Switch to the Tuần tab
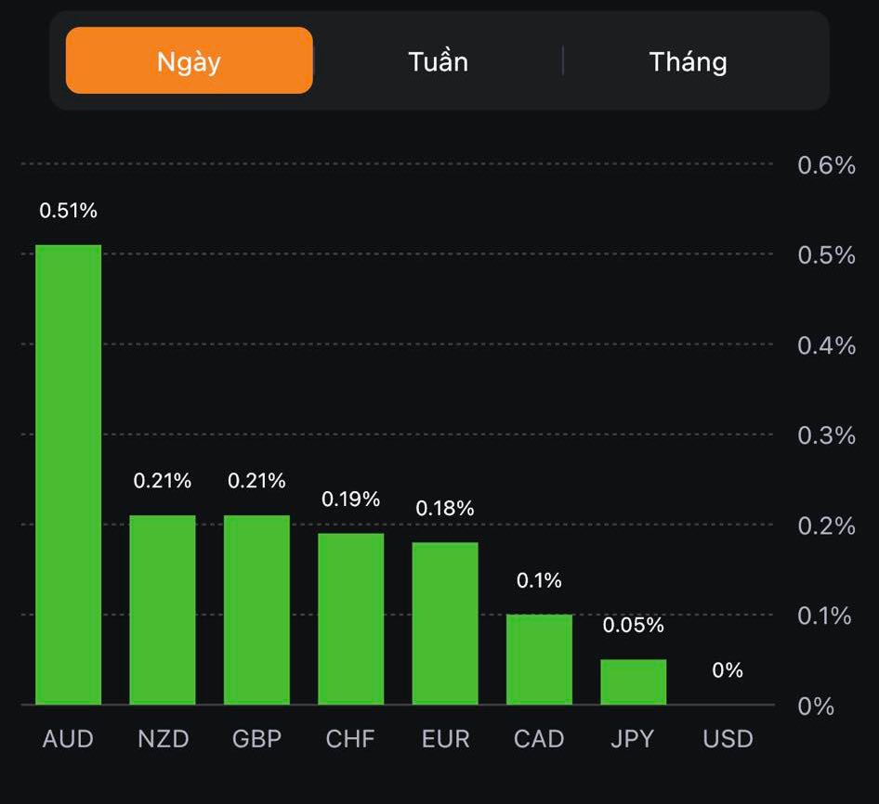The width and height of the screenshot is (879, 804). pyautogui.click(x=438, y=61)
